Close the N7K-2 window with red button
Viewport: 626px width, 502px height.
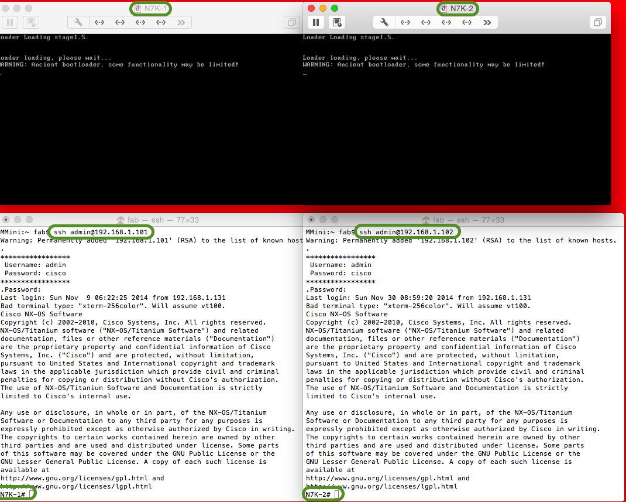coord(311,8)
